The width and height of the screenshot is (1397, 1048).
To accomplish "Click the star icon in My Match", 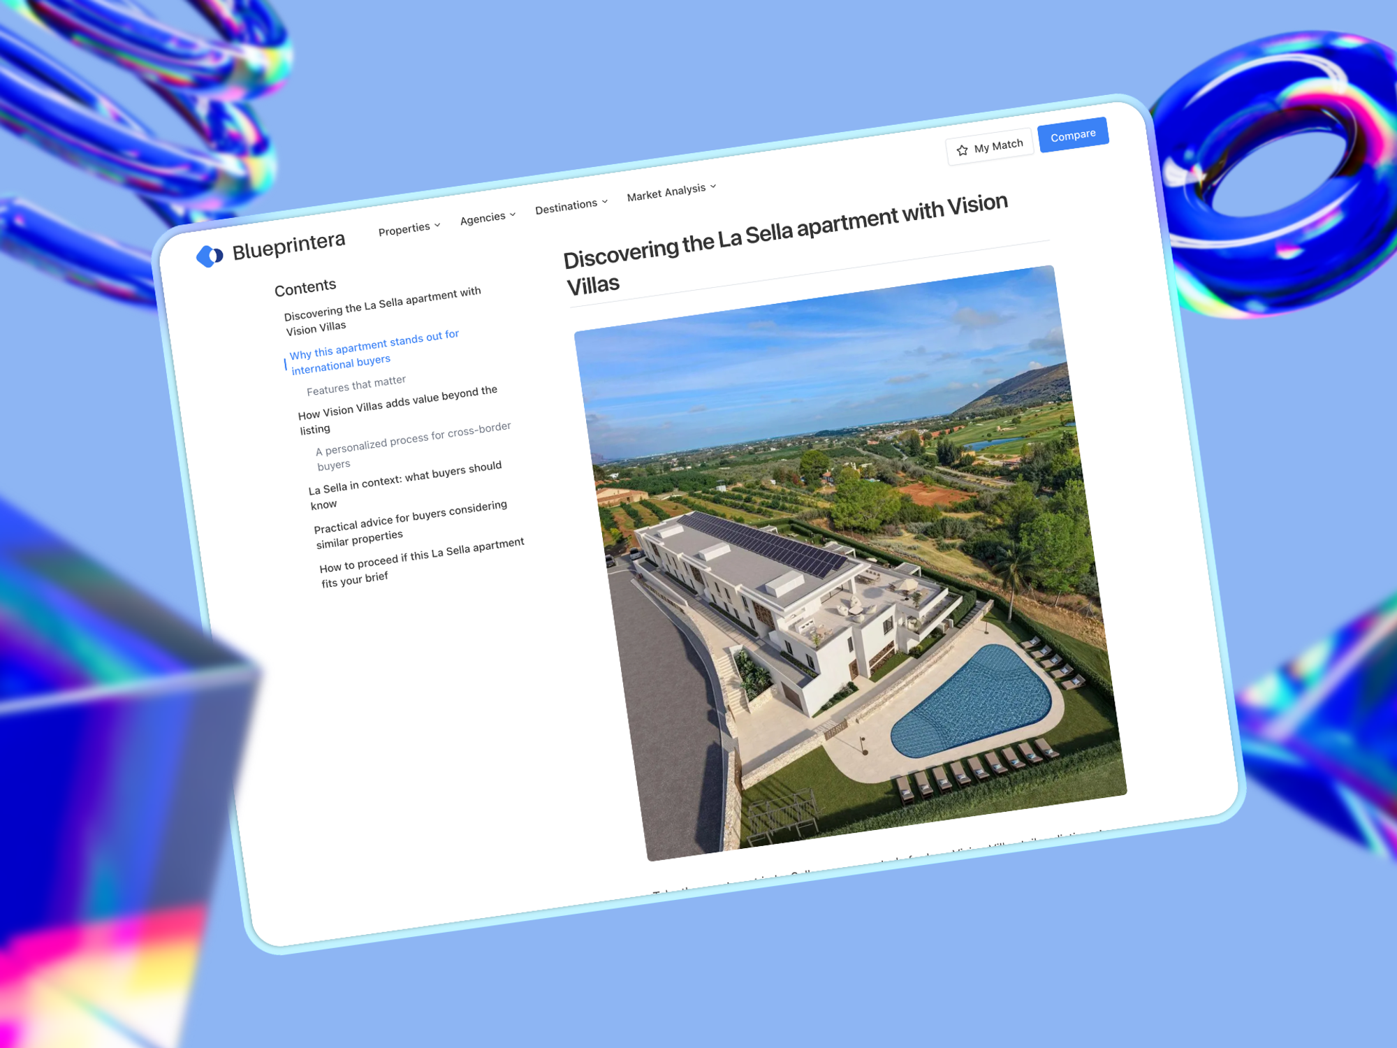I will [962, 150].
